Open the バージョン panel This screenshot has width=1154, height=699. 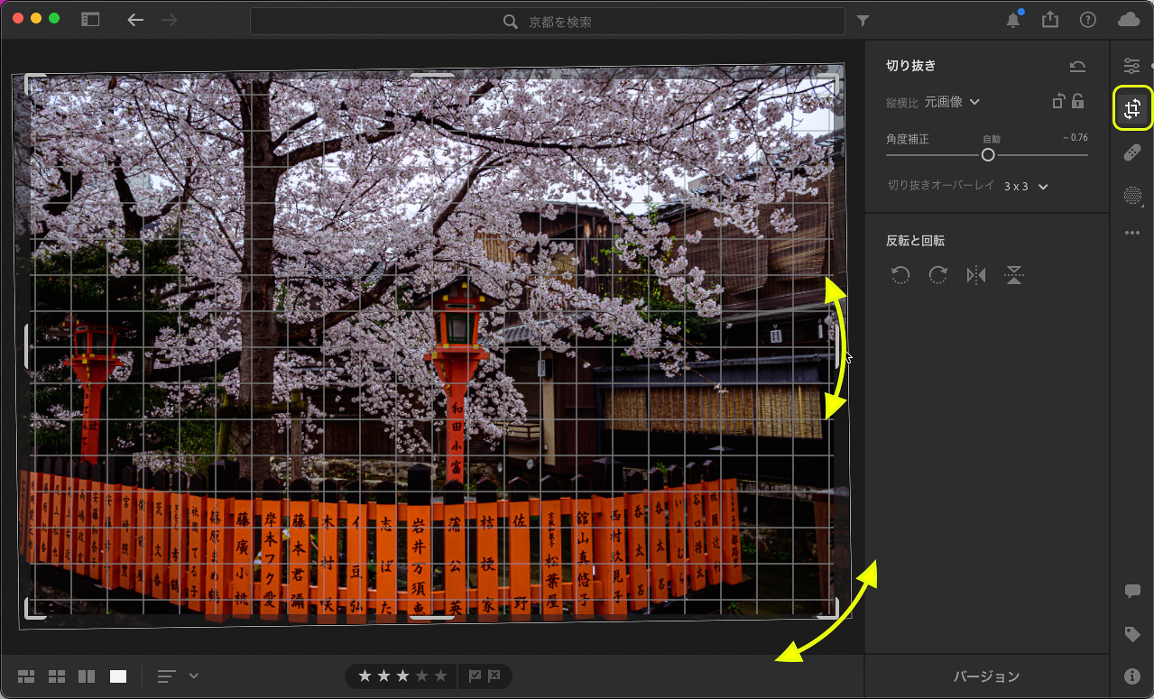[x=986, y=676]
